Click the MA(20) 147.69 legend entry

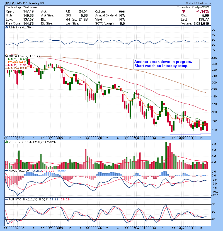tap(16, 59)
